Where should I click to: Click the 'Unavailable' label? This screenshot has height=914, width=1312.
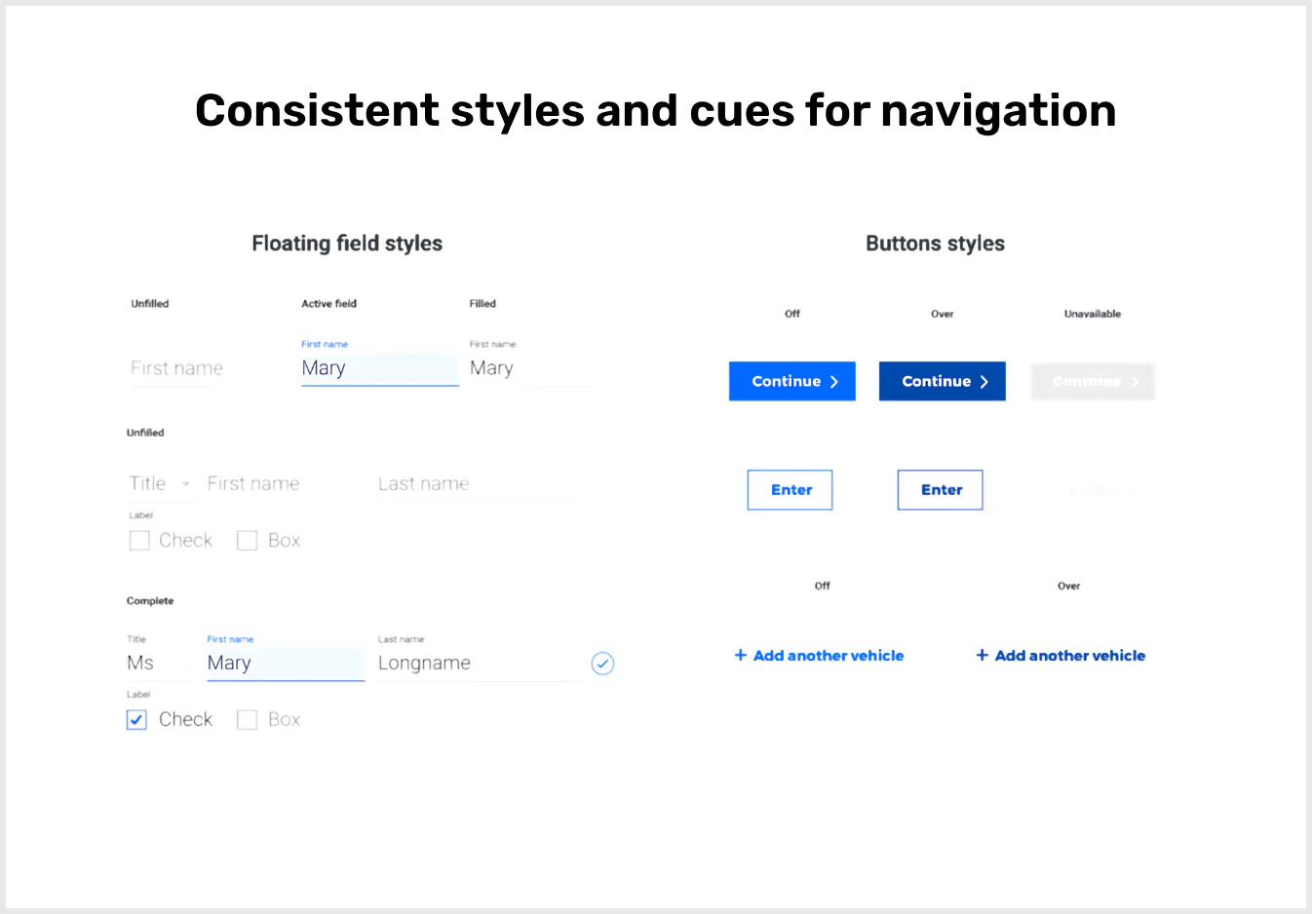1093,314
